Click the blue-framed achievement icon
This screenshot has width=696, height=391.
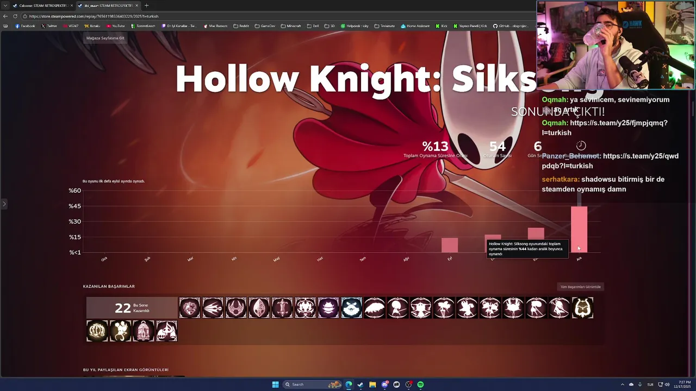coord(351,308)
